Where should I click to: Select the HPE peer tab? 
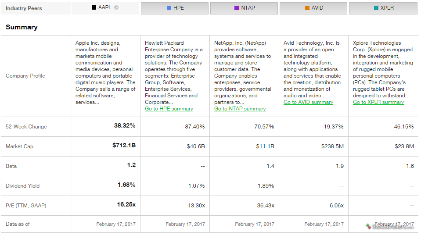coord(175,8)
